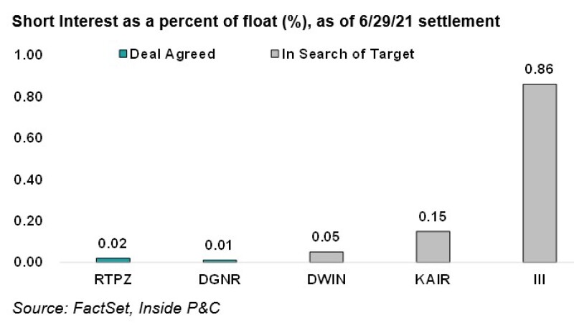Select the teal RTPZ bar

(x=113, y=260)
